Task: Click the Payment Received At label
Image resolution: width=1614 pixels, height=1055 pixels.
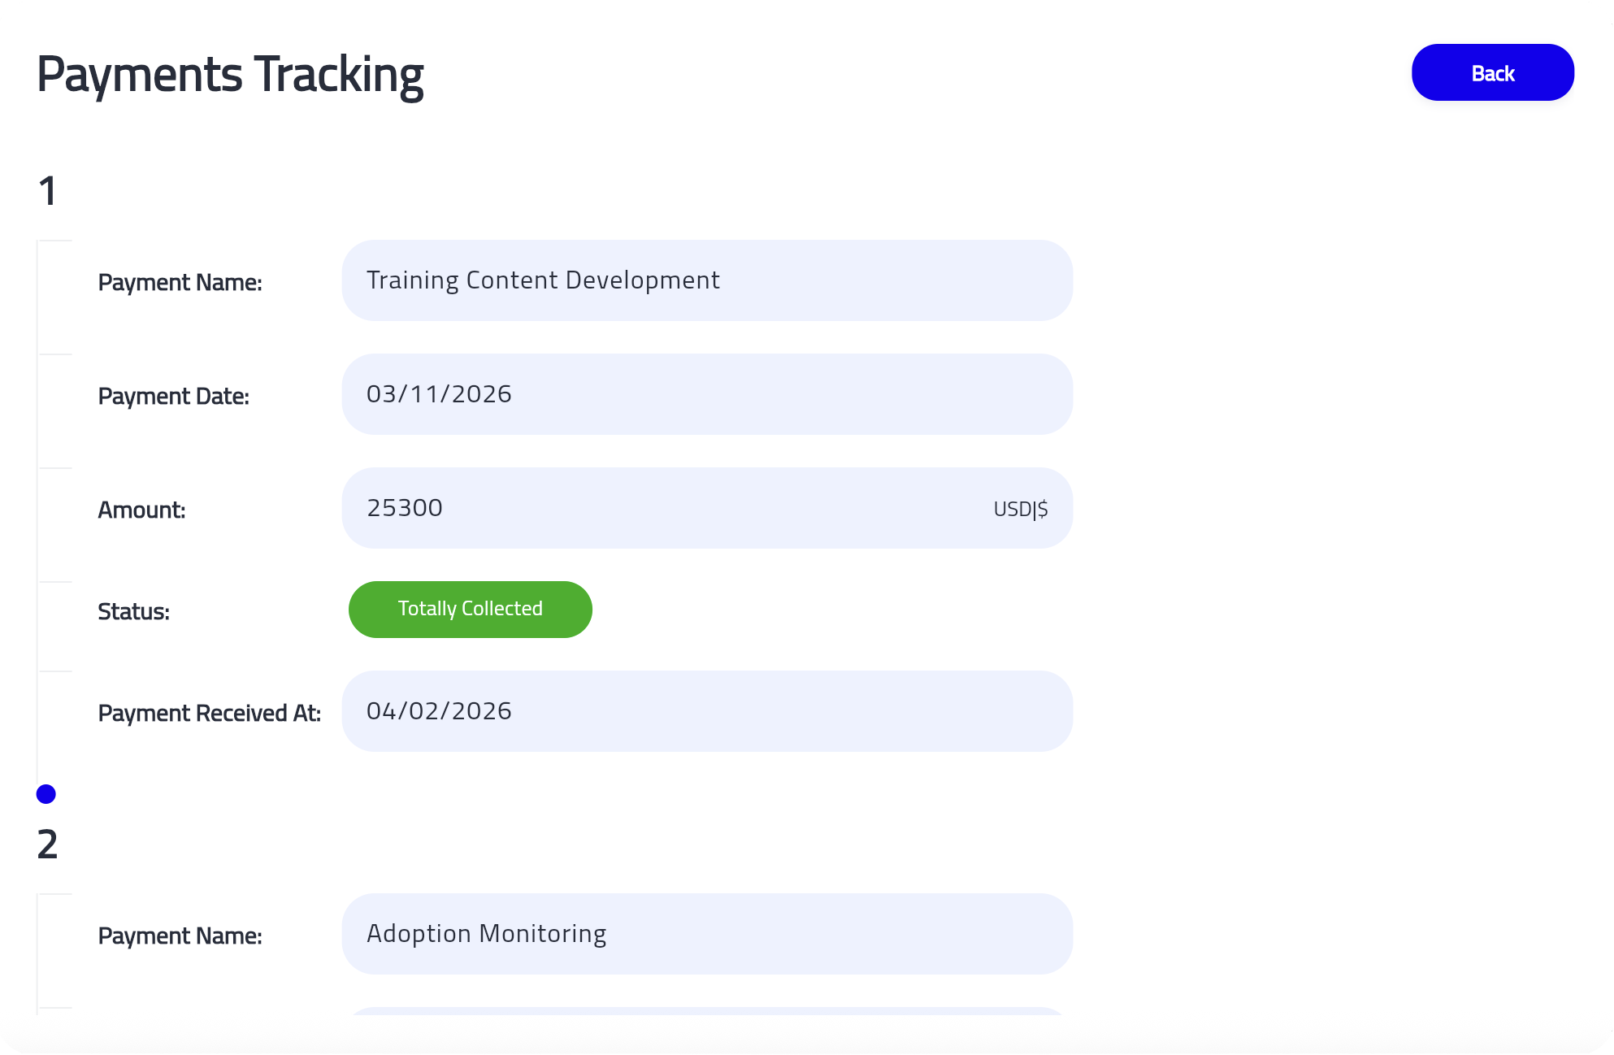Action: click(x=209, y=713)
